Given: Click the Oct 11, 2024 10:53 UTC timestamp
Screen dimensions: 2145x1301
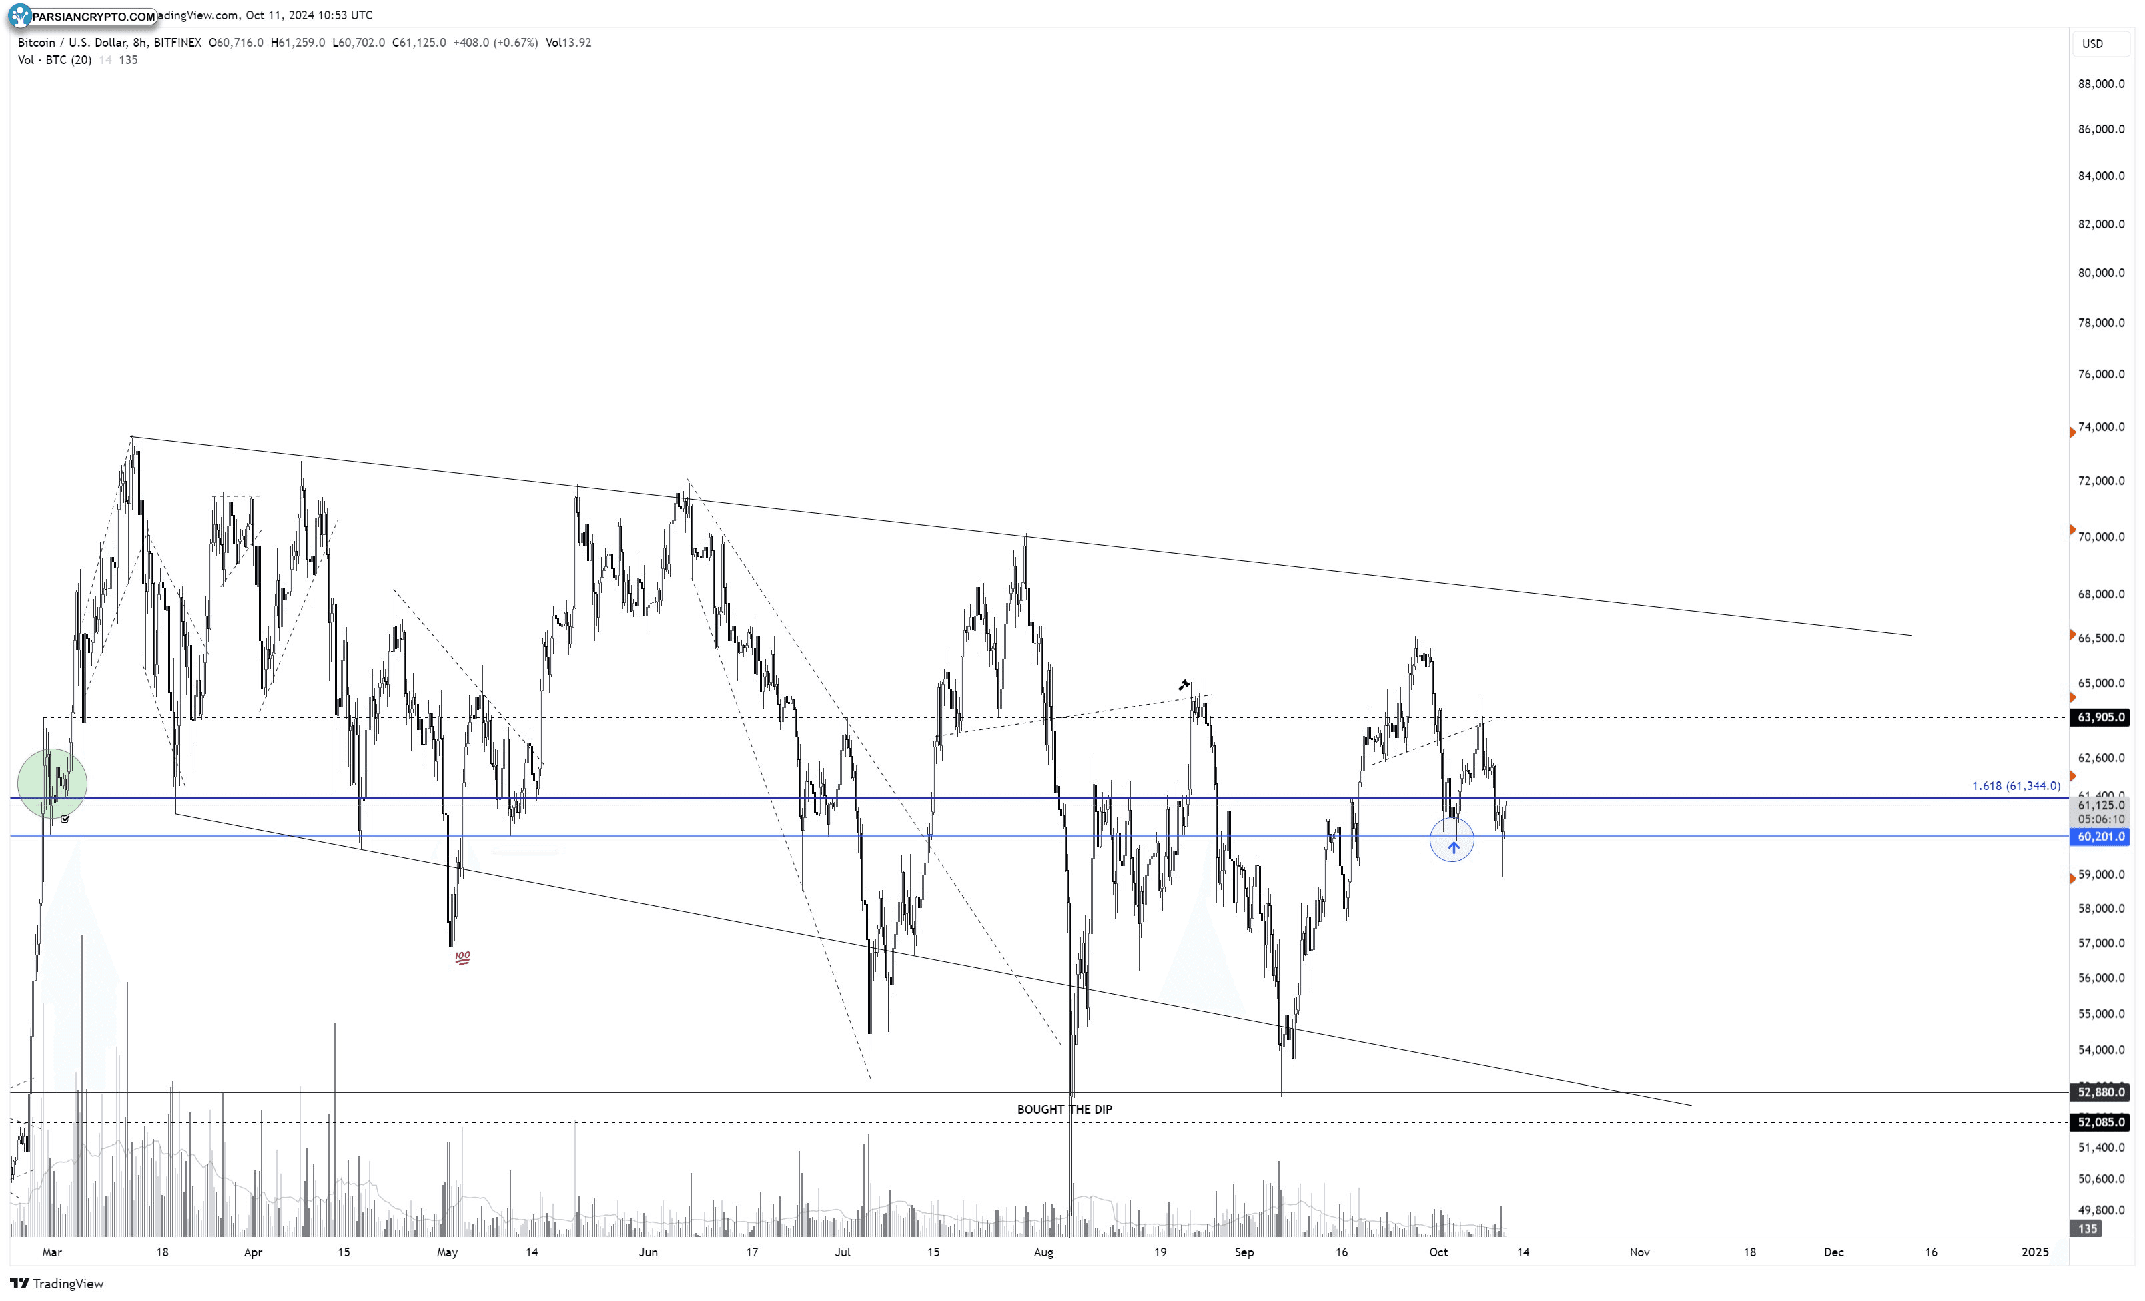Looking at the screenshot, I should [309, 15].
